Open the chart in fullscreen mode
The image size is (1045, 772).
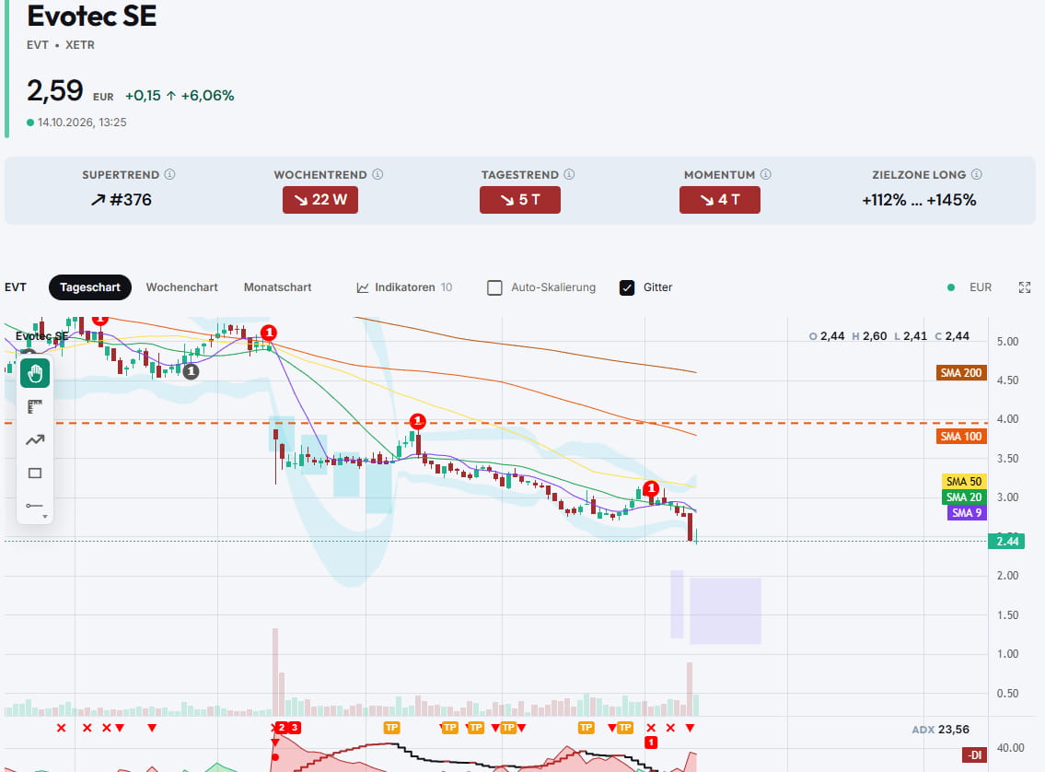1025,287
